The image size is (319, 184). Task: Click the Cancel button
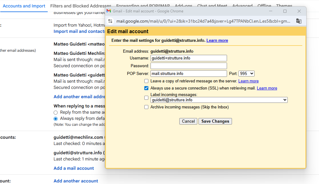(188, 121)
